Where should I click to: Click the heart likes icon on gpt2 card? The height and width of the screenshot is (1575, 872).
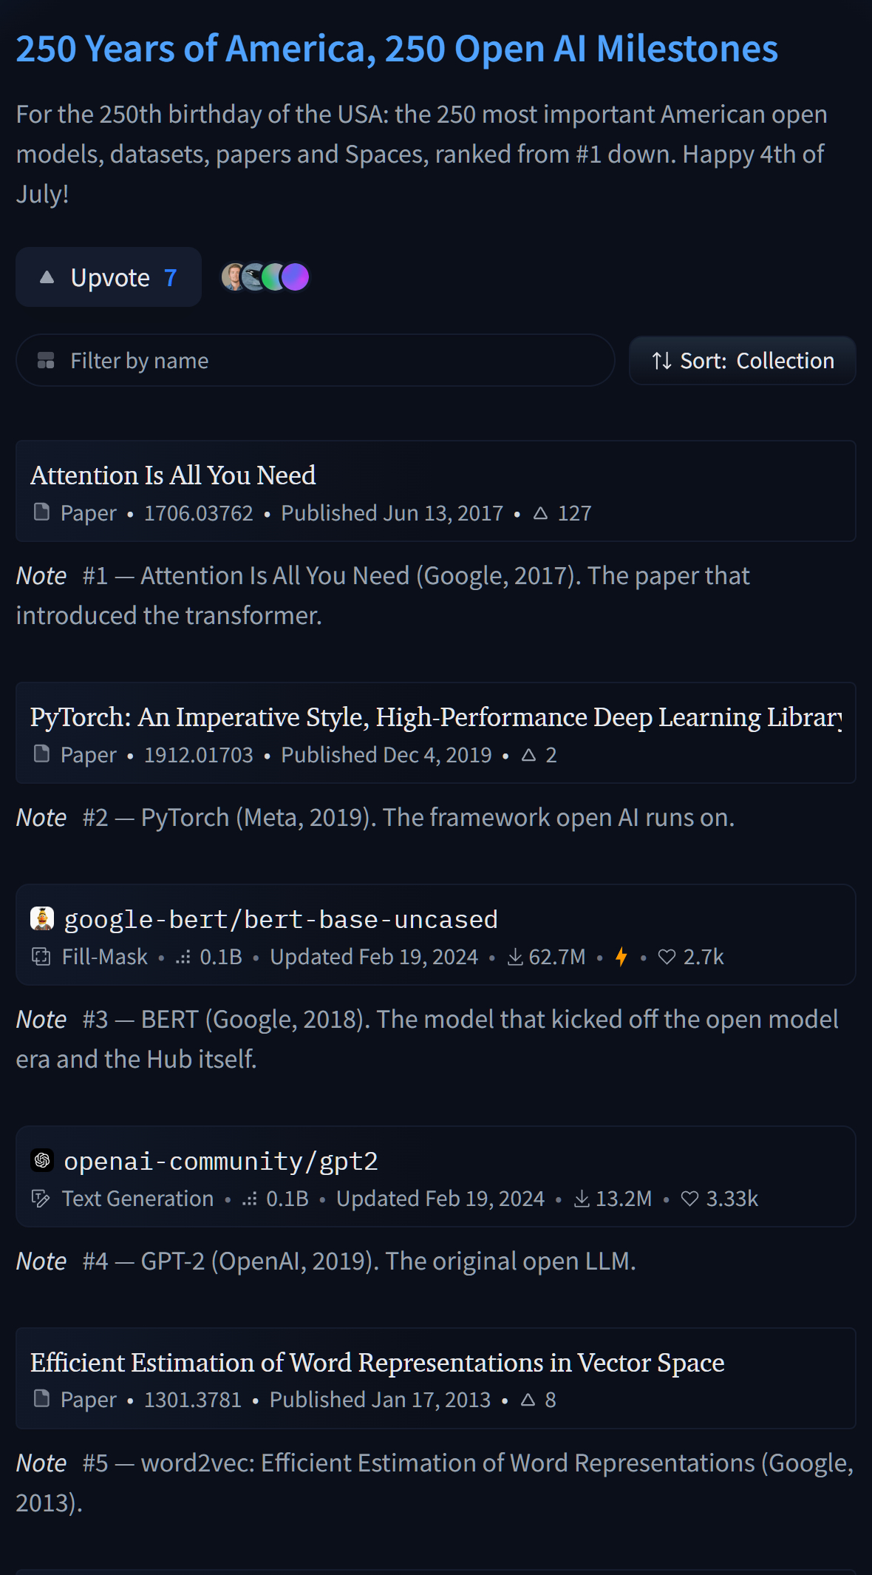689,1199
